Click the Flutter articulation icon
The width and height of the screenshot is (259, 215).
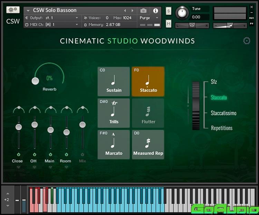(x=148, y=113)
